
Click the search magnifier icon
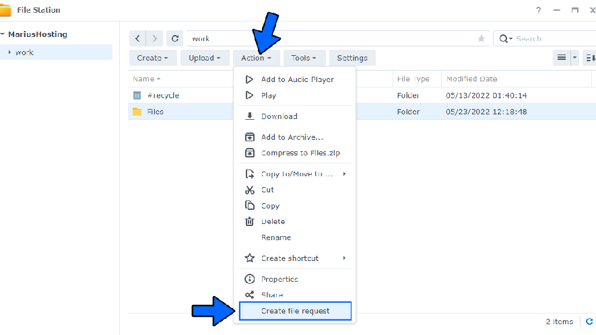click(x=503, y=38)
